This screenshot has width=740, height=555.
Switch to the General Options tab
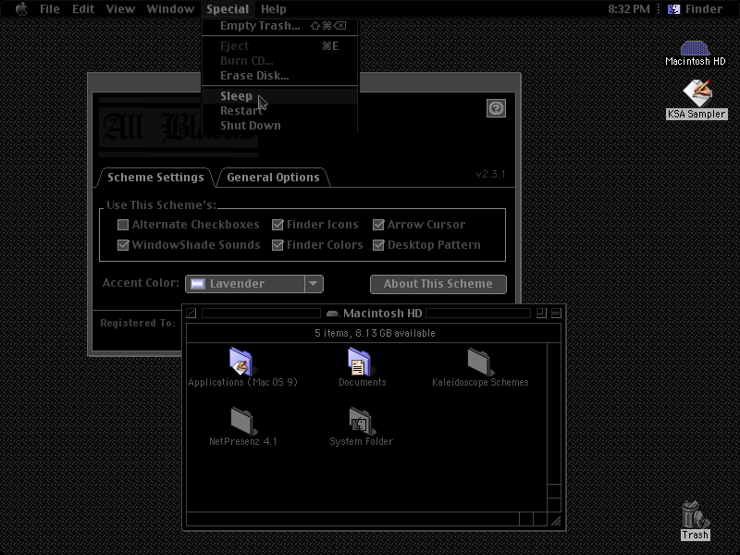click(x=273, y=178)
